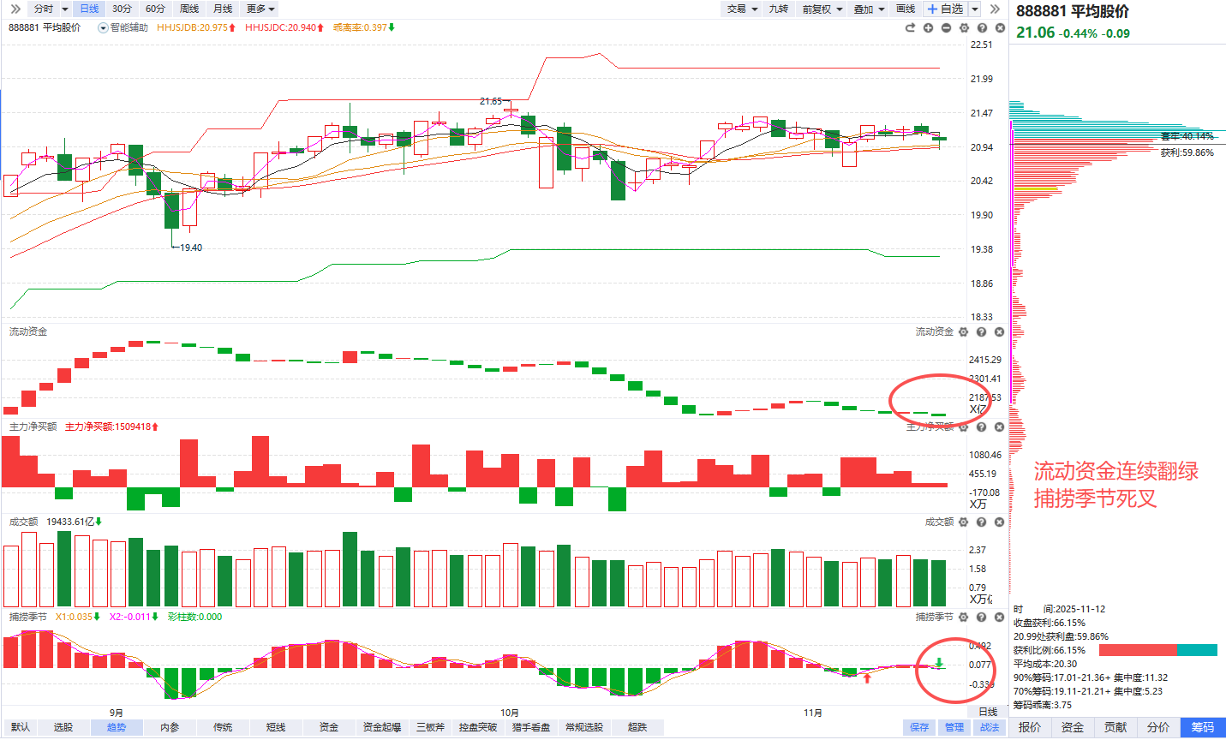Screen dimensions: 1226x740
Task: Open 捕捞季节 panel help icon
Action: pos(982,617)
